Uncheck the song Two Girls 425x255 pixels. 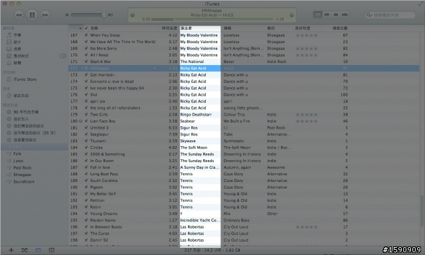click(x=86, y=114)
